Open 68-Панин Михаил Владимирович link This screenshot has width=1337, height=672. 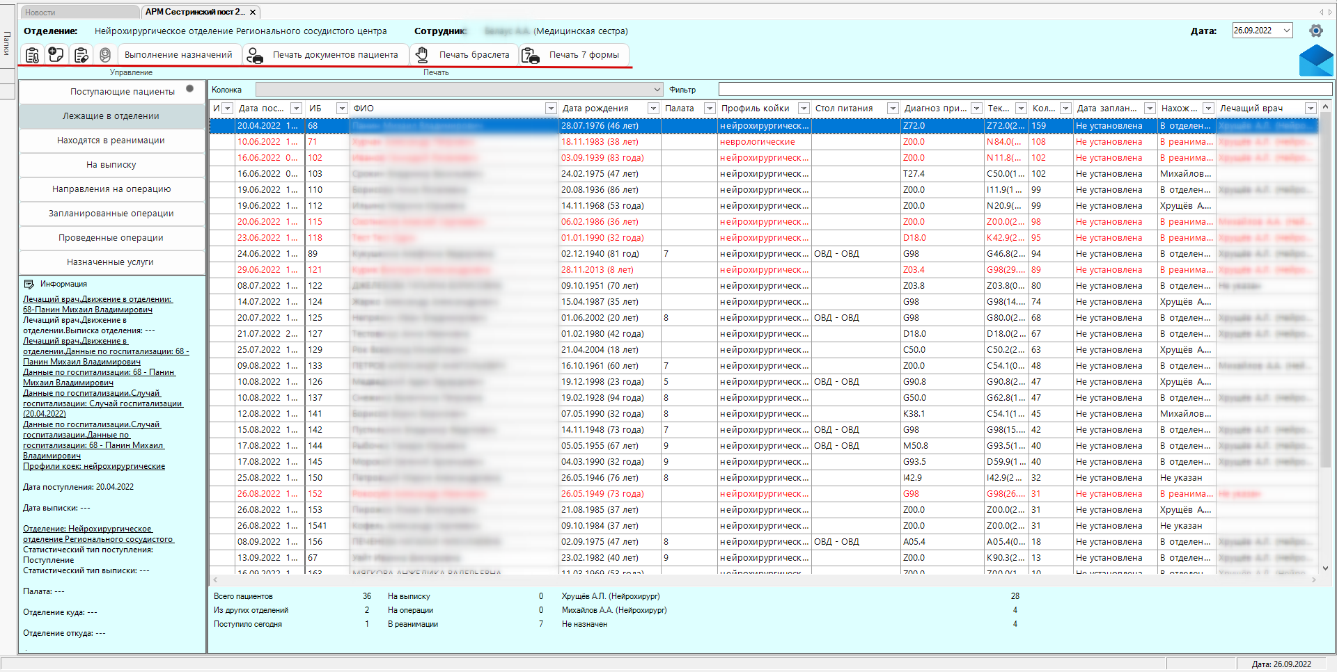(x=88, y=310)
